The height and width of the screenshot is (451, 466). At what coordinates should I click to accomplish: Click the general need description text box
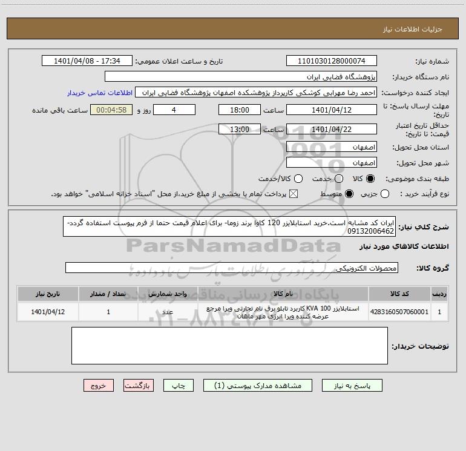point(229,226)
